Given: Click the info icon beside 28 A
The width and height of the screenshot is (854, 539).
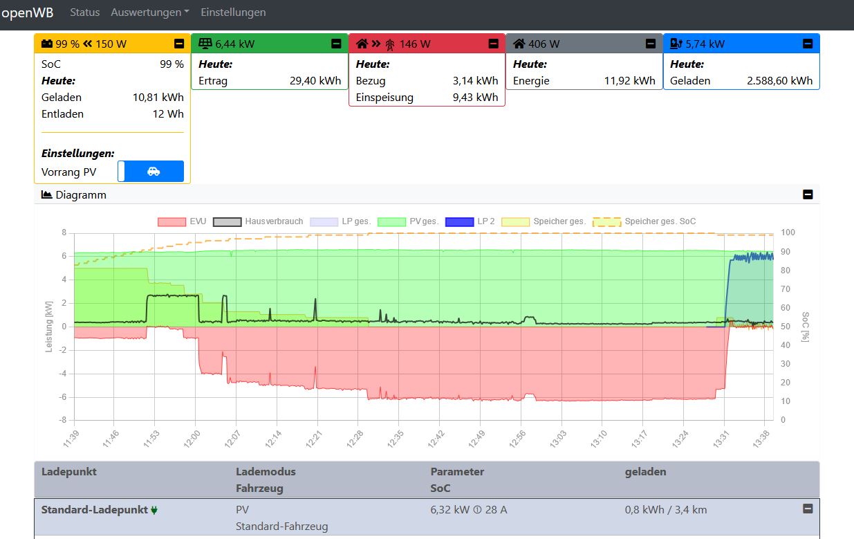Looking at the screenshot, I should pyautogui.click(x=477, y=510).
